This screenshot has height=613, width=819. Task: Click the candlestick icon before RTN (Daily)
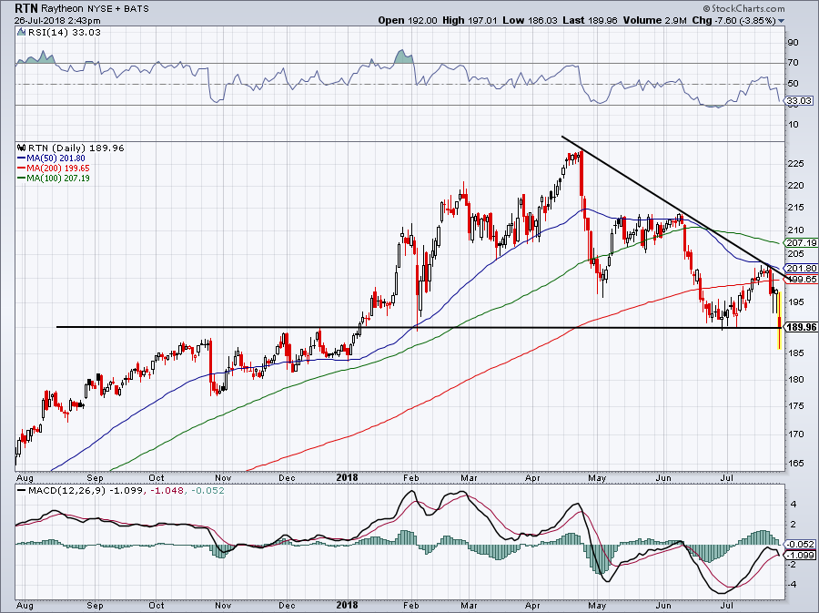[21, 148]
